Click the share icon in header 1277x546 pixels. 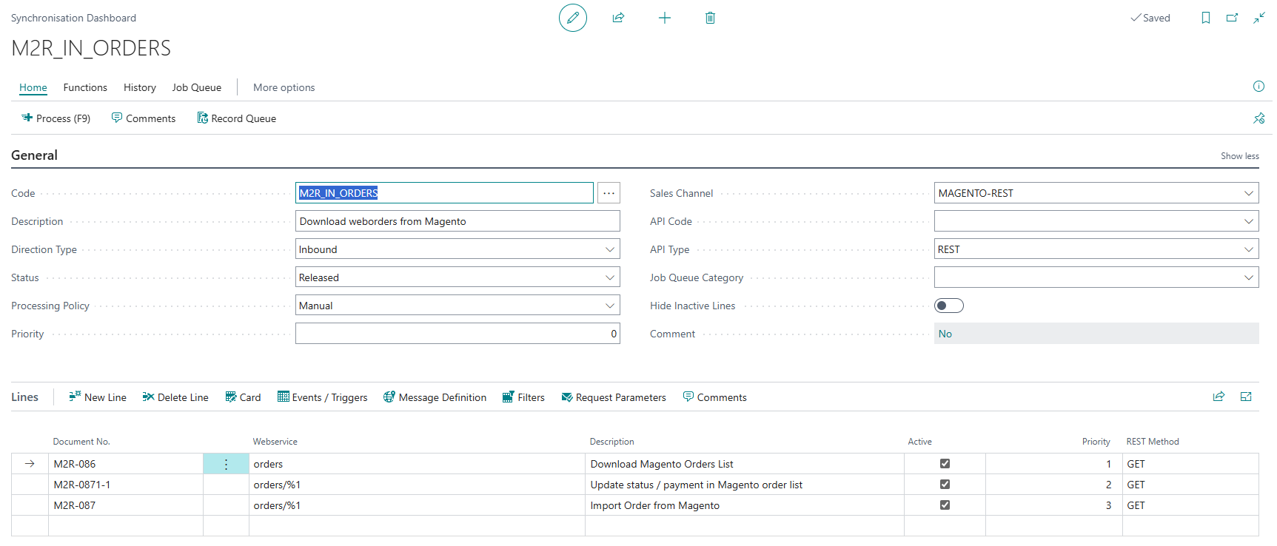coord(619,18)
